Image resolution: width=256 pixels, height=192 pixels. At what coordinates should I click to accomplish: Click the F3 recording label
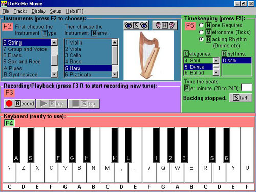[9, 93]
